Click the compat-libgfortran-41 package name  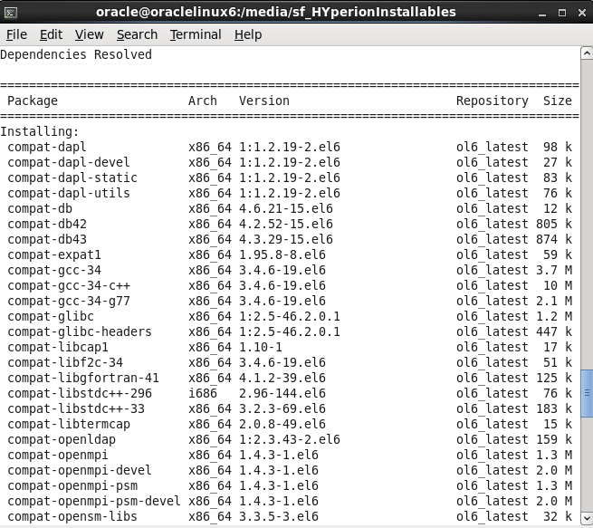(83, 379)
